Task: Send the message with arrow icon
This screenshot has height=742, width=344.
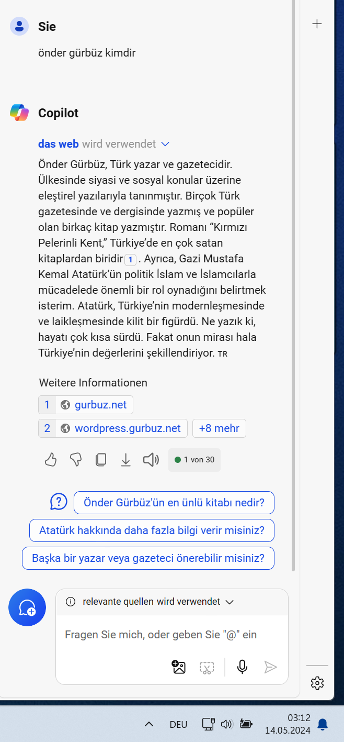Action: tap(270, 667)
